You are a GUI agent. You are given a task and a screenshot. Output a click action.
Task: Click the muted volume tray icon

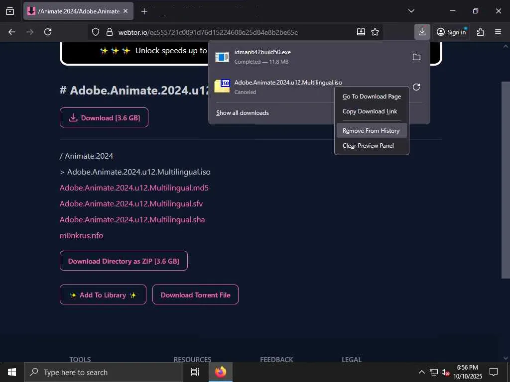pos(445,372)
